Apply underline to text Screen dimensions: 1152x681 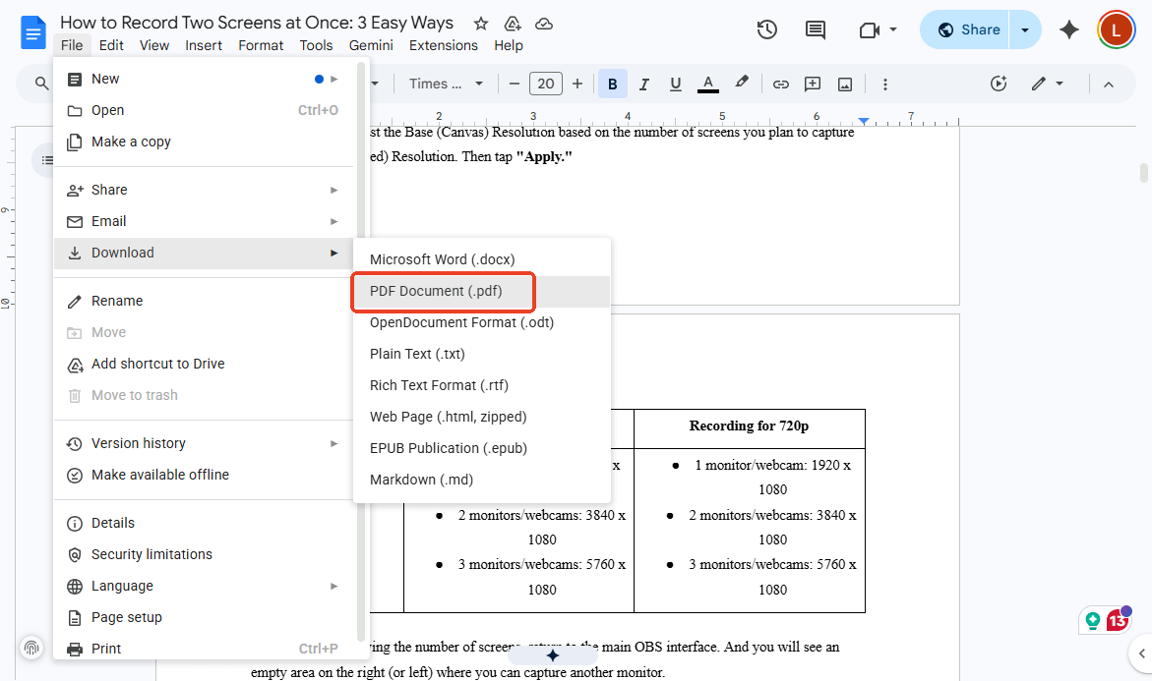point(676,84)
